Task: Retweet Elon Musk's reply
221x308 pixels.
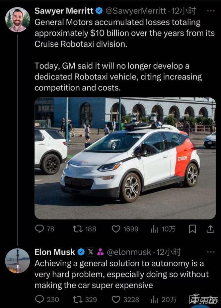Action: [77, 299]
